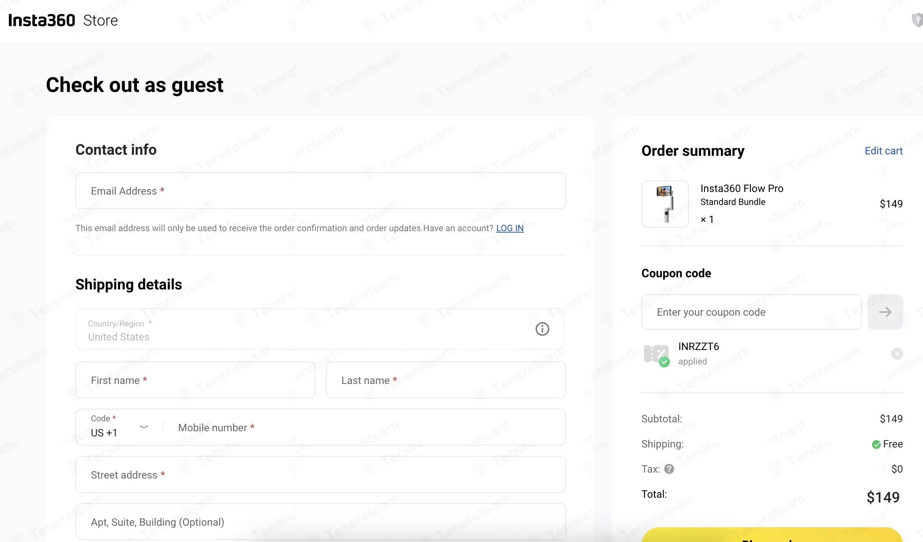Open the phone country Code dropdown
923x542 pixels.
[x=119, y=427]
